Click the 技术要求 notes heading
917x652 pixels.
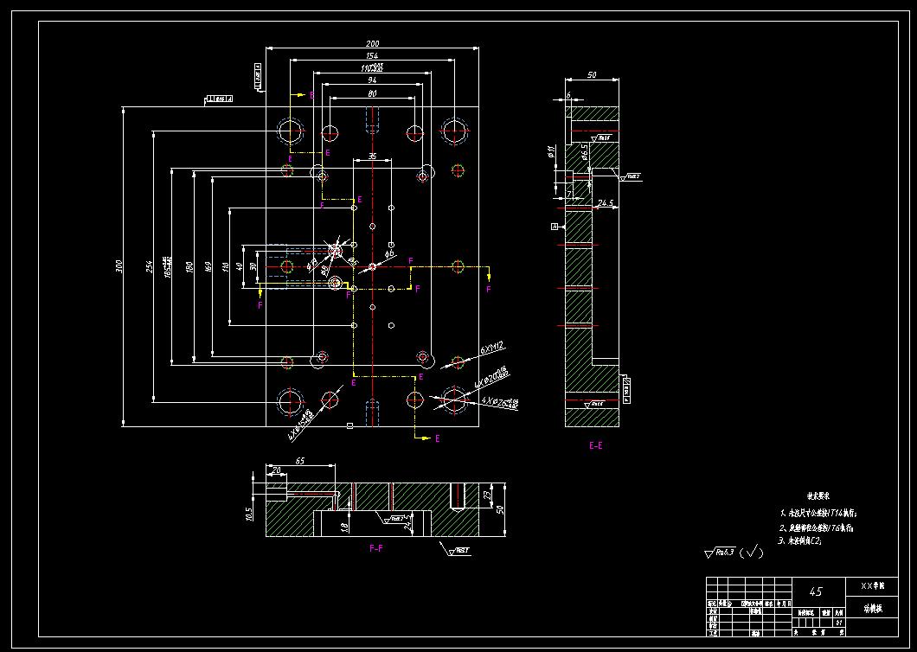pyautogui.click(x=818, y=495)
